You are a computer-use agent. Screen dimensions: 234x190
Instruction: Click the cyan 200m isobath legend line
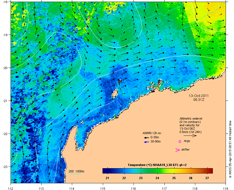tap(75, 174)
